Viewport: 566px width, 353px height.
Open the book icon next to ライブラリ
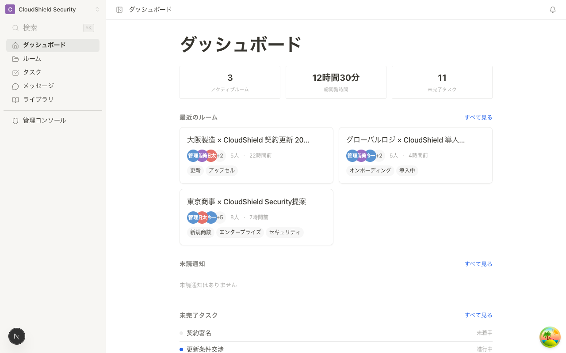[x=15, y=99]
